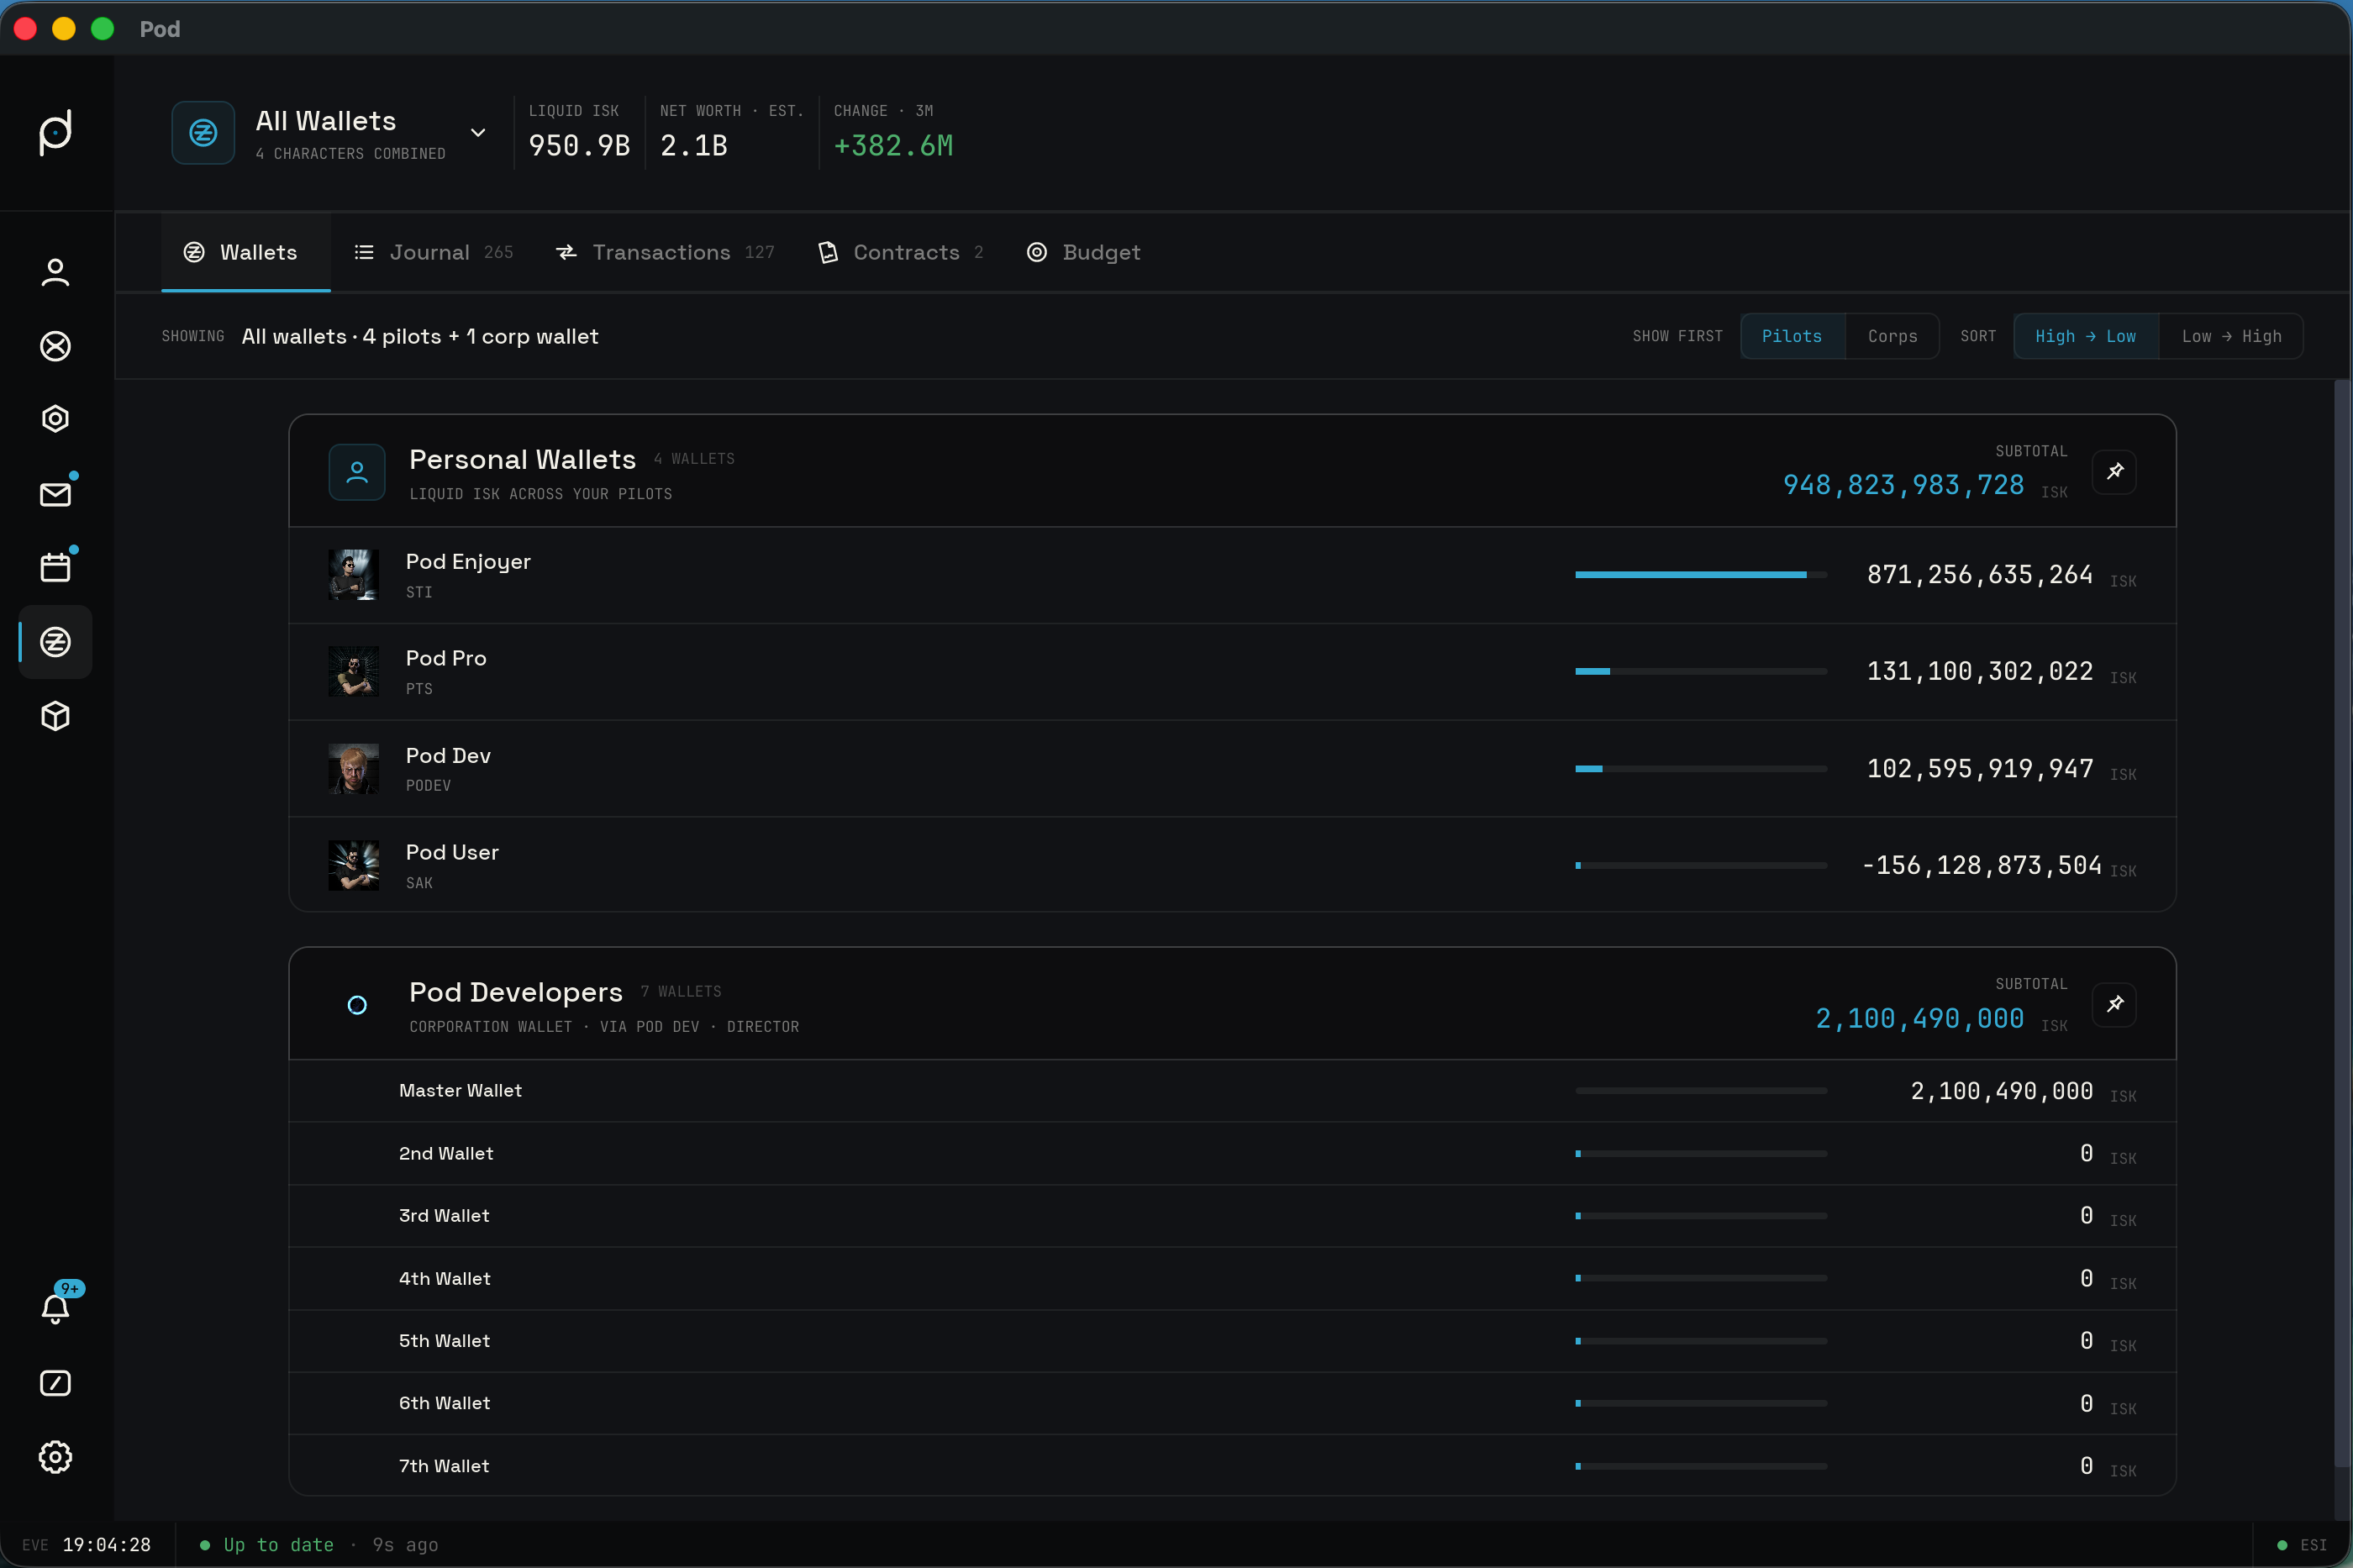This screenshot has width=2353, height=1568.
Task: Select the Master Wallet row
Action: [x=1232, y=1091]
